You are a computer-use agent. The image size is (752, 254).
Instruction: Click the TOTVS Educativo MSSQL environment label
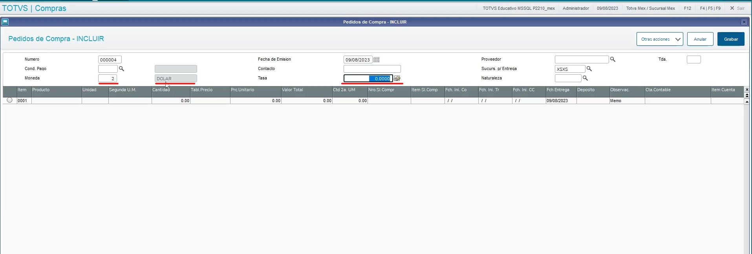[519, 8]
